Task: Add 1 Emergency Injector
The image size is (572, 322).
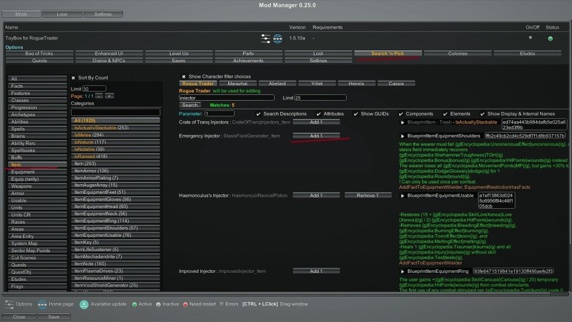Action: coord(316,136)
